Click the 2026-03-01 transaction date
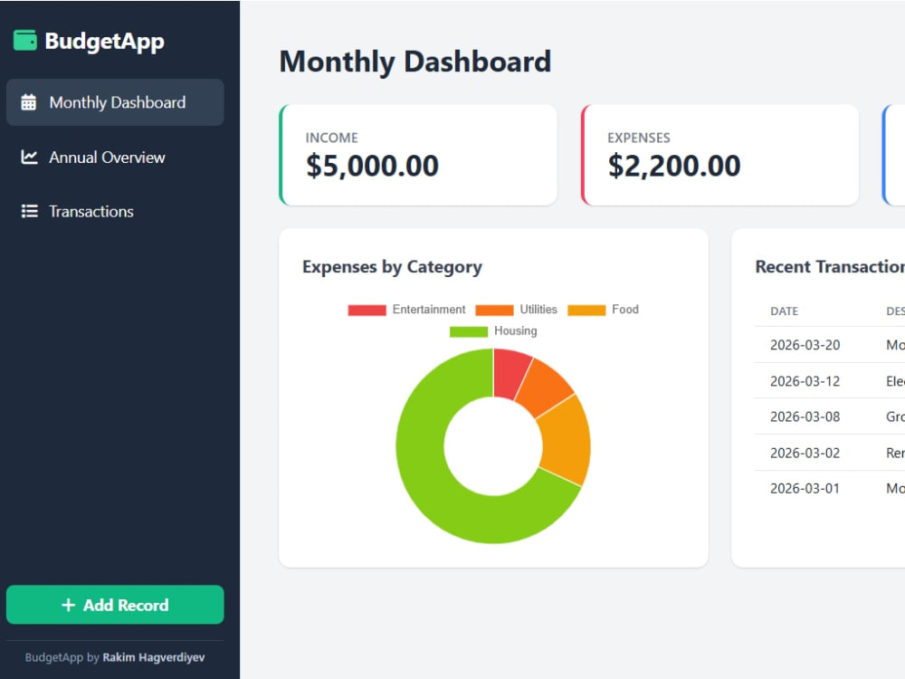Screen dimensions: 905x679 tap(805, 488)
